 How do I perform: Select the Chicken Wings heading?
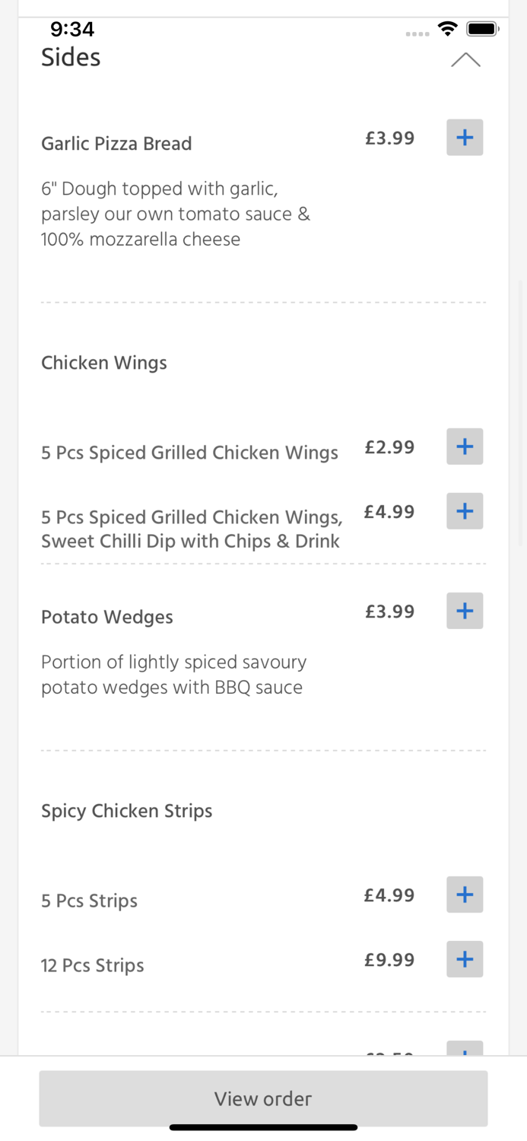tap(104, 363)
